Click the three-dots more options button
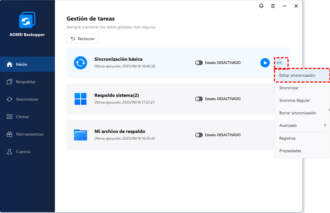 tap(279, 63)
